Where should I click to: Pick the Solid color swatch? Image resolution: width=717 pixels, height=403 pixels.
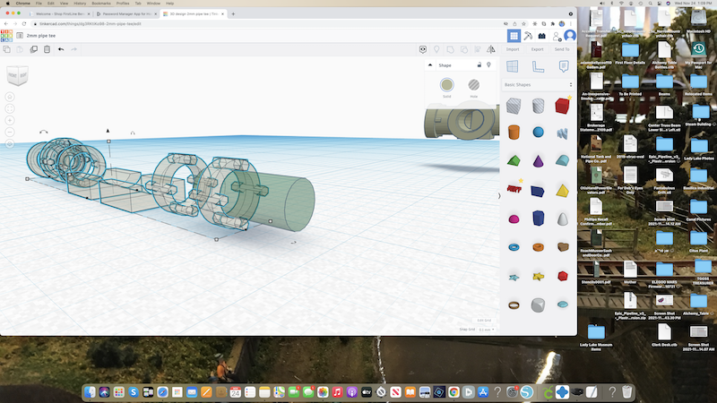point(446,84)
